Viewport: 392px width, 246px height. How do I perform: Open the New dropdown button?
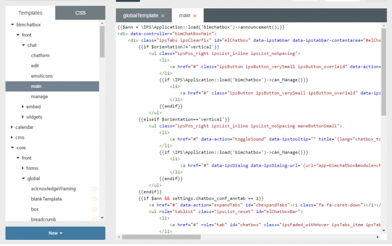coord(55,233)
